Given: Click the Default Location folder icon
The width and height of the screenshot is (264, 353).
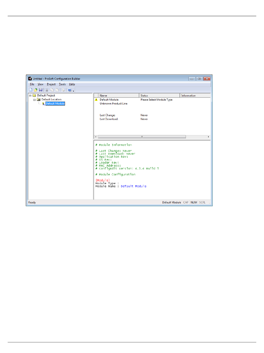Looking at the screenshot, I should tap(39, 99).
